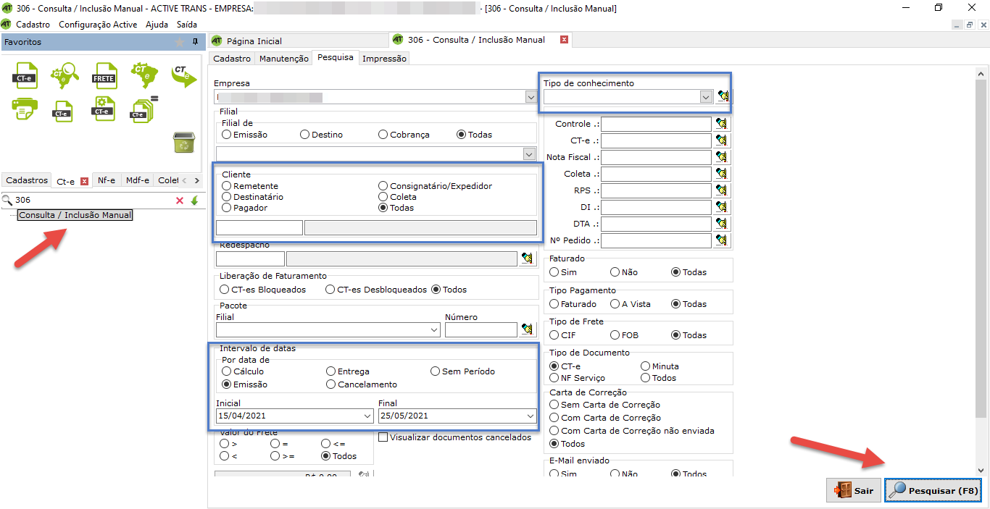This screenshot has width=990, height=509.
Task: Open the CT-e document with gear favorite
Action: 104,109
